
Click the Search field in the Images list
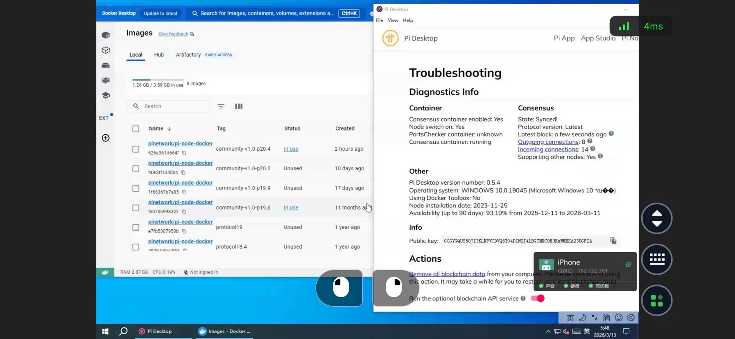(169, 106)
